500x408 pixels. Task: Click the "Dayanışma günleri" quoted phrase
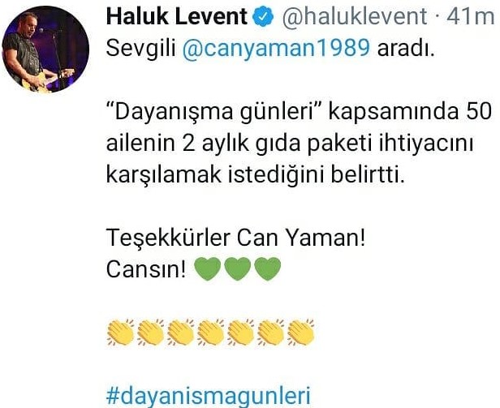coord(214,113)
